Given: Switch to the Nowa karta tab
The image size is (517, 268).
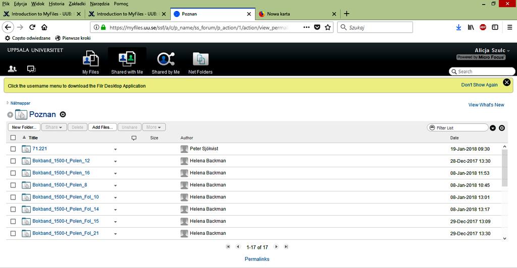Looking at the screenshot, I should 297,14.
